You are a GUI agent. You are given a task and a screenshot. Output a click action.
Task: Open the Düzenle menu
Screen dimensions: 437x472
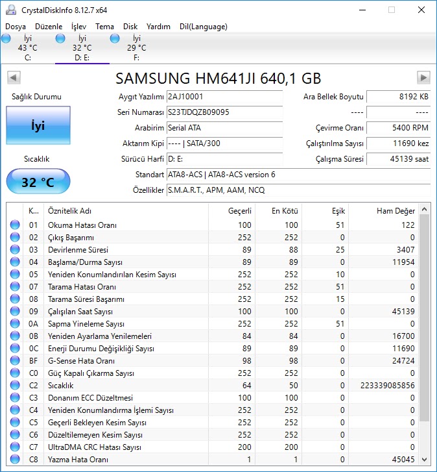click(x=49, y=27)
